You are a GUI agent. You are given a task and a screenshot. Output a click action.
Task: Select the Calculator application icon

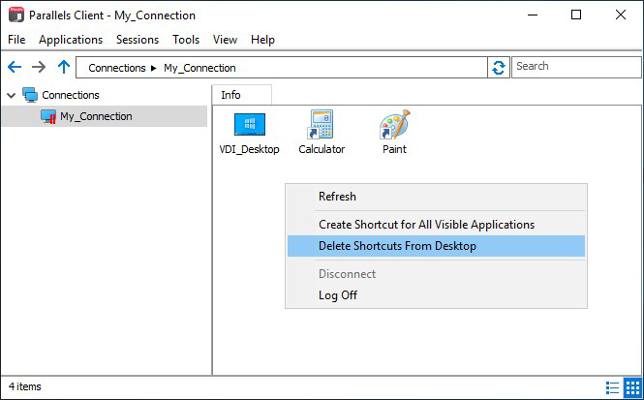[x=321, y=124]
